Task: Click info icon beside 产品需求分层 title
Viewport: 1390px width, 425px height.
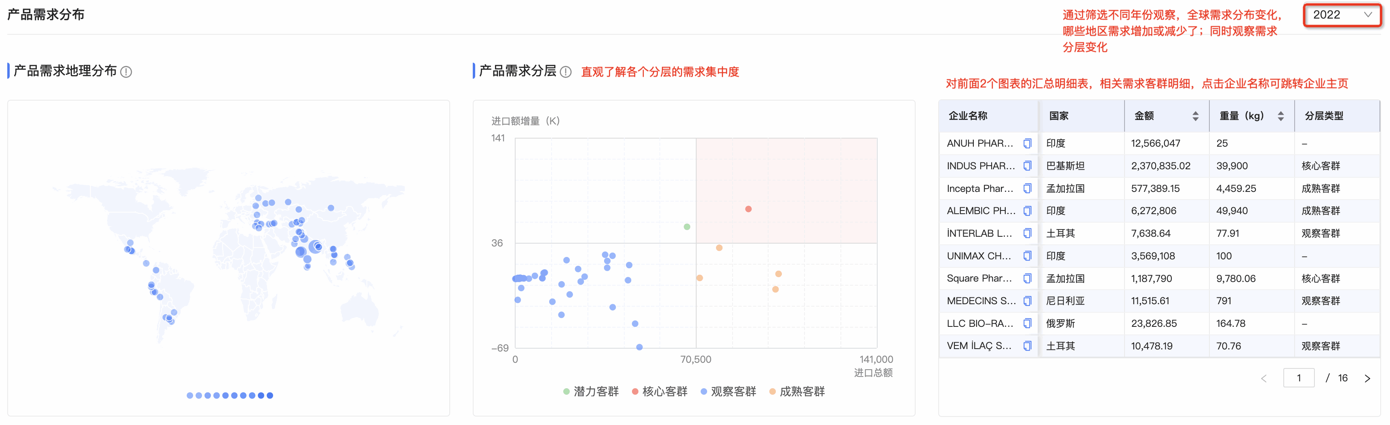Action: (565, 72)
